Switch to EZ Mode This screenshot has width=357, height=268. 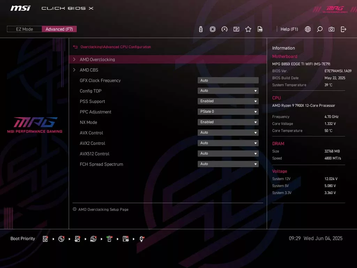click(x=24, y=29)
